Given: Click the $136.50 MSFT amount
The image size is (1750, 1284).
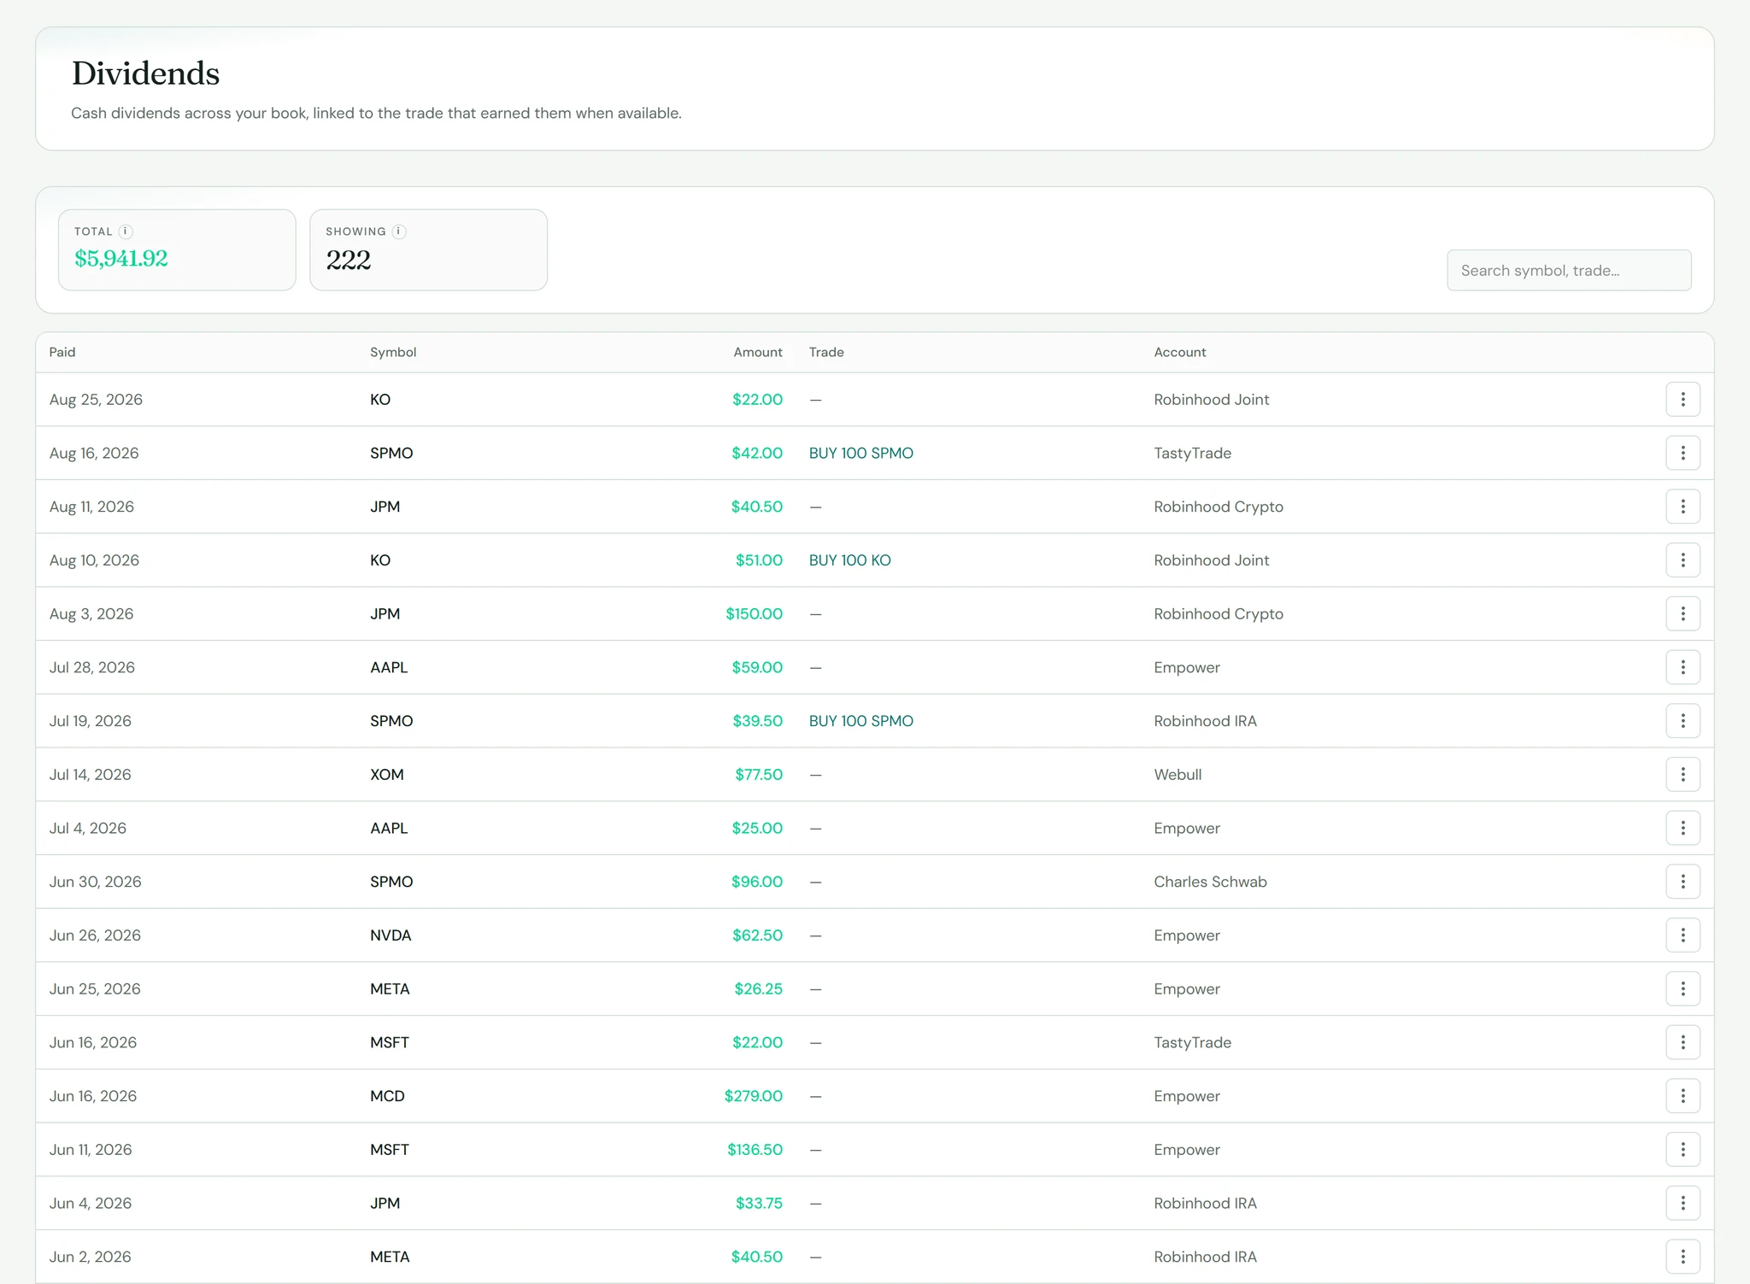Looking at the screenshot, I should [755, 1150].
